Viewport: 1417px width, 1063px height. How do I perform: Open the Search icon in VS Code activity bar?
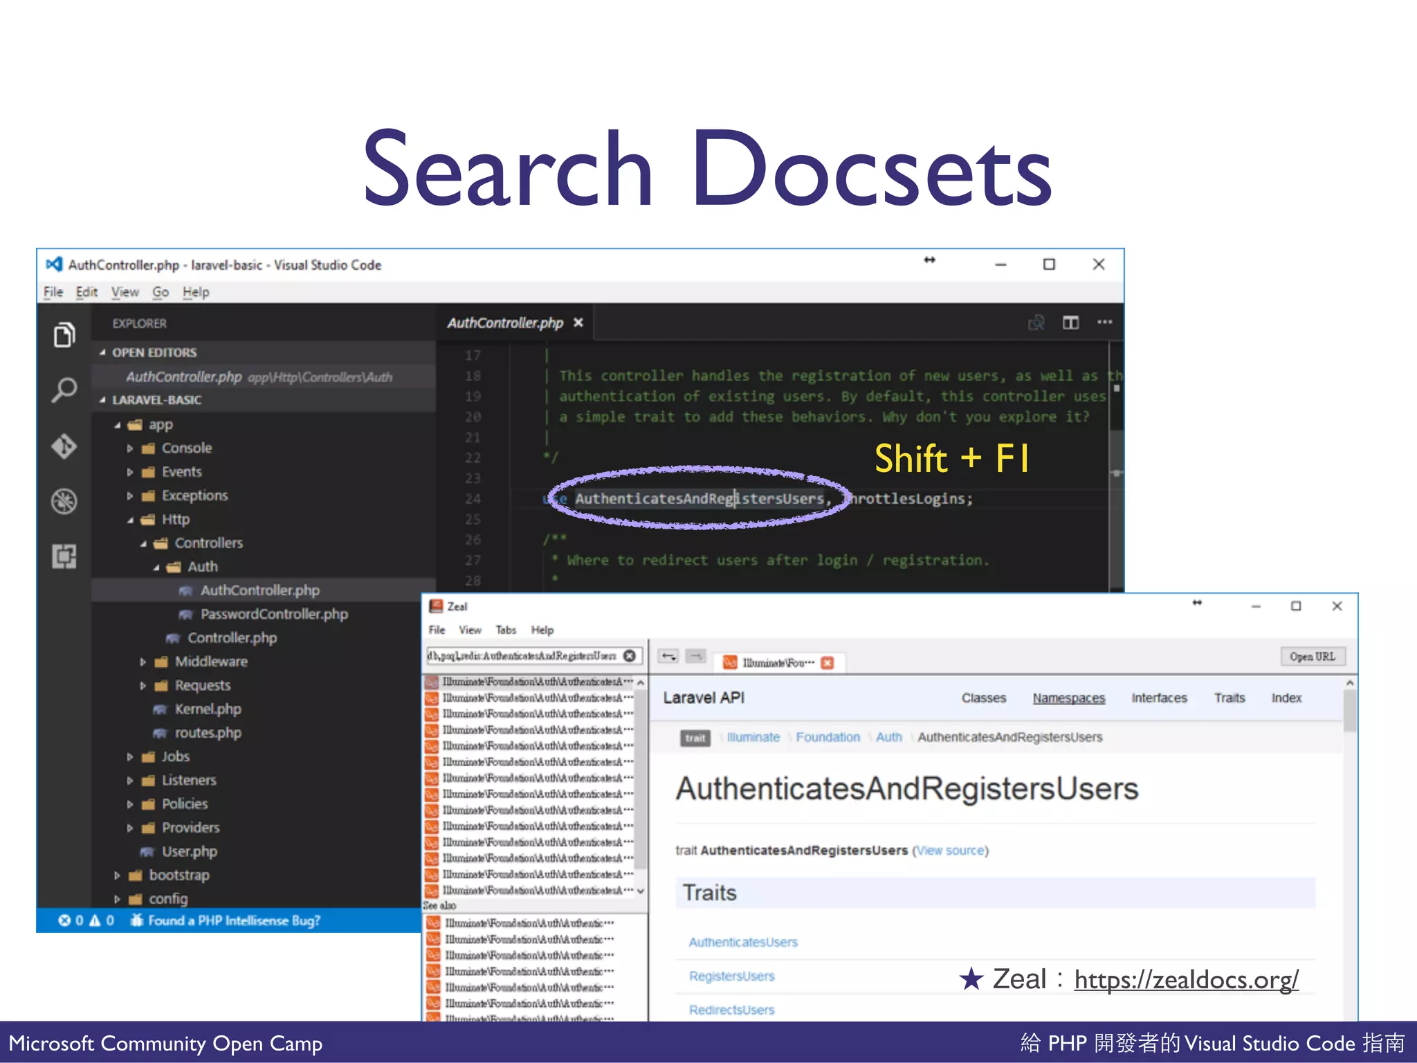tap(64, 390)
